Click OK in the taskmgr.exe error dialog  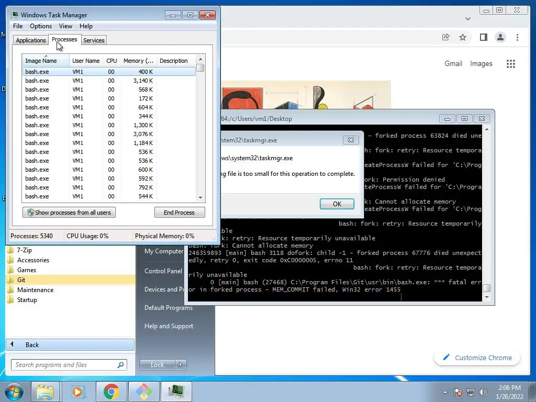tap(337, 204)
